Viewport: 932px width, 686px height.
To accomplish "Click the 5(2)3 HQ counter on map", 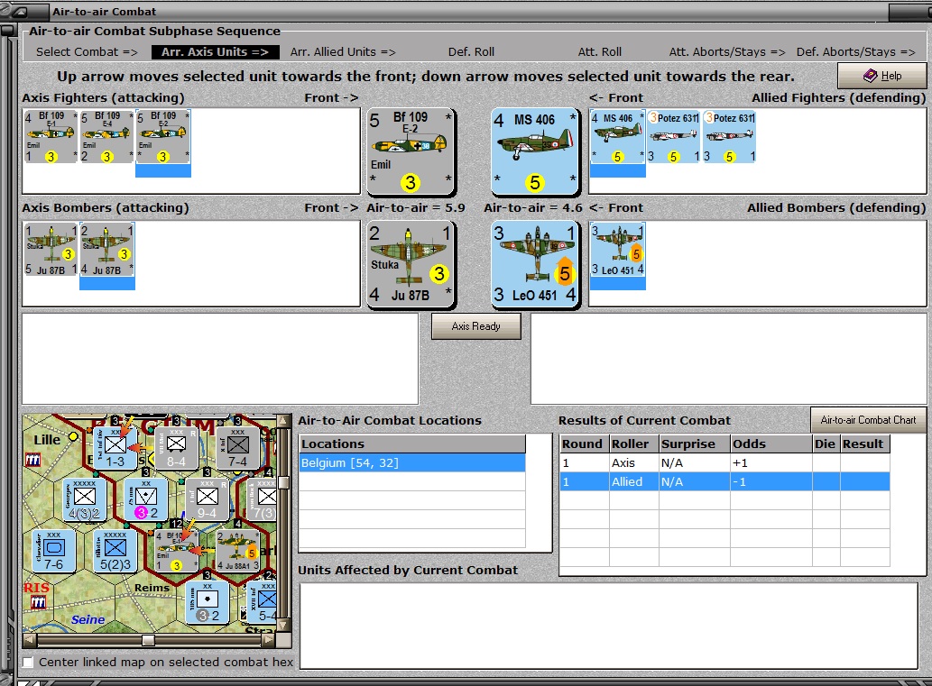I will pyautogui.click(x=115, y=551).
